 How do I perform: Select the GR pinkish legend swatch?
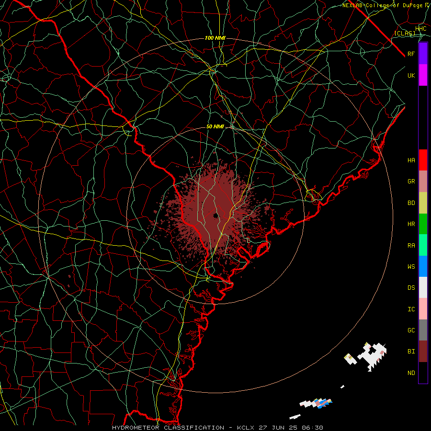pyautogui.click(x=423, y=181)
